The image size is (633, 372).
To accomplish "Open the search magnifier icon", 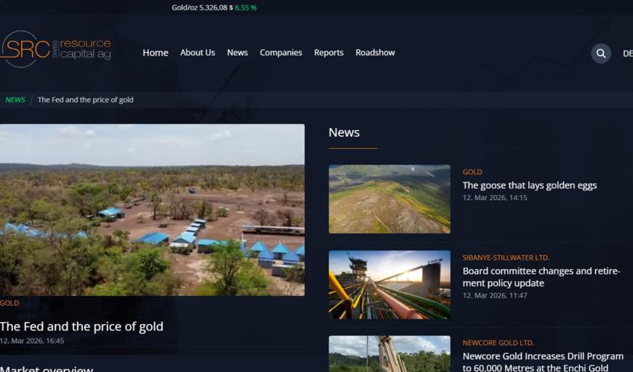I will click(601, 54).
